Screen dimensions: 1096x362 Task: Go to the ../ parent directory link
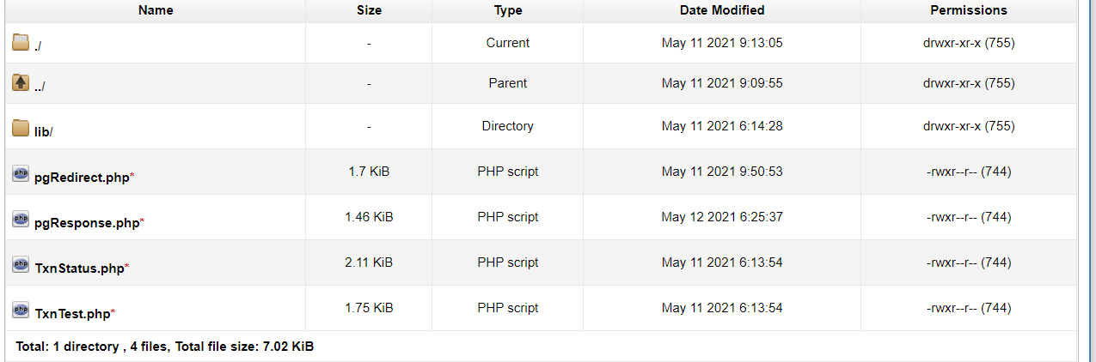coord(40,87)
